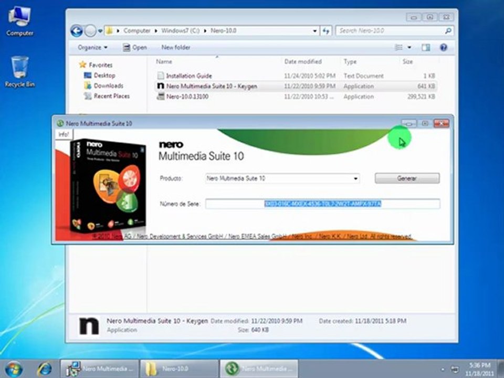Toggle the preview pane icon
The image size is (504, 378).
426,48
